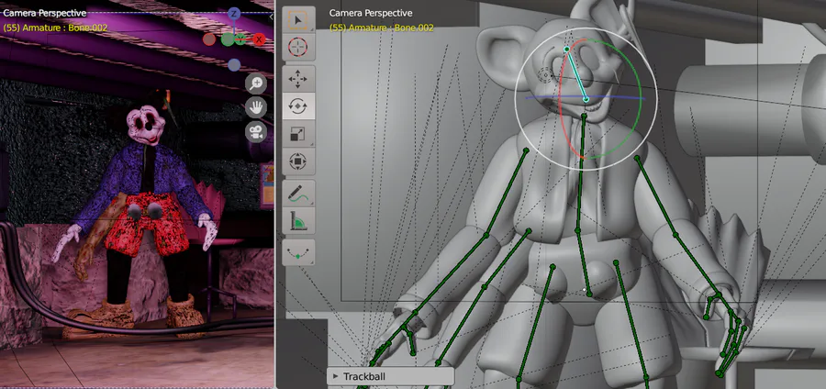Image resolution: width=826 pixels, height=389 pixels.
Task: Click the large green negative Y circle
Action: click(x=227, y=39)
